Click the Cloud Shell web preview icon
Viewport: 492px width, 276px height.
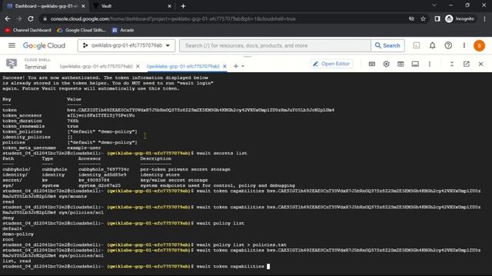[401, 64]
